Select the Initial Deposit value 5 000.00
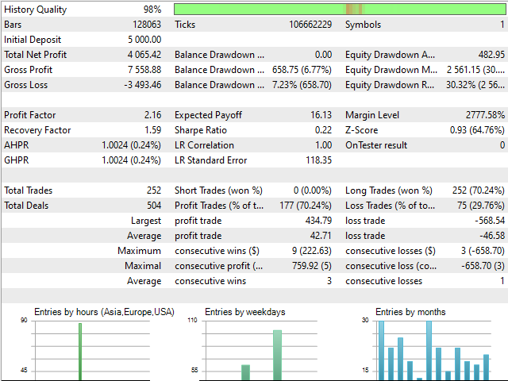 click(x=144, y=40)
